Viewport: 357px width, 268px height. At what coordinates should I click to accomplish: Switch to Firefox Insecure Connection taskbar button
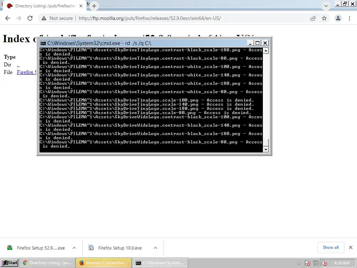tap(104, 263)
